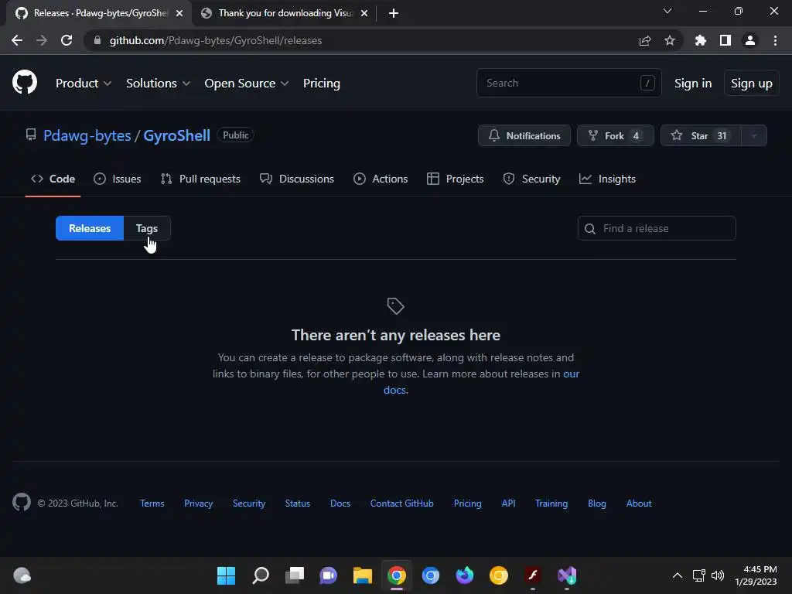Star the GyroShell repository
The image size is (792, 594).
point(701,135)
